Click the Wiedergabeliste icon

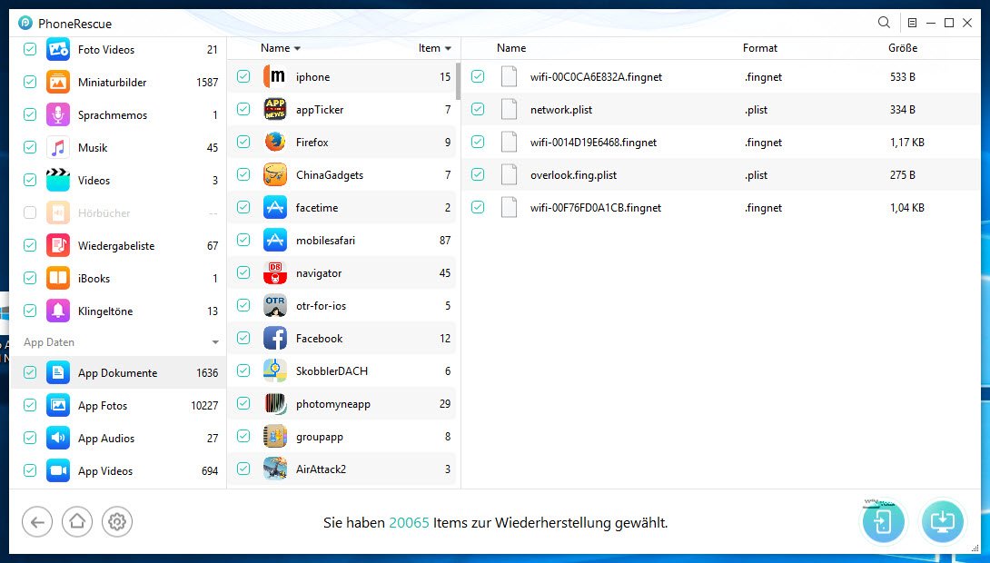pyautogui.click(x=58, y=245)
